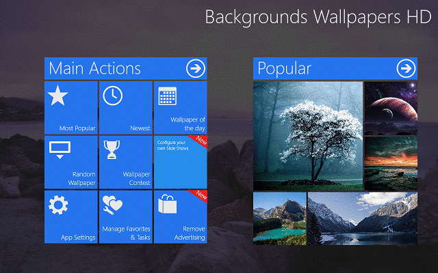Click the Popular header title
This screenshot has height=273, width=438.
click(x=285, y=68)
